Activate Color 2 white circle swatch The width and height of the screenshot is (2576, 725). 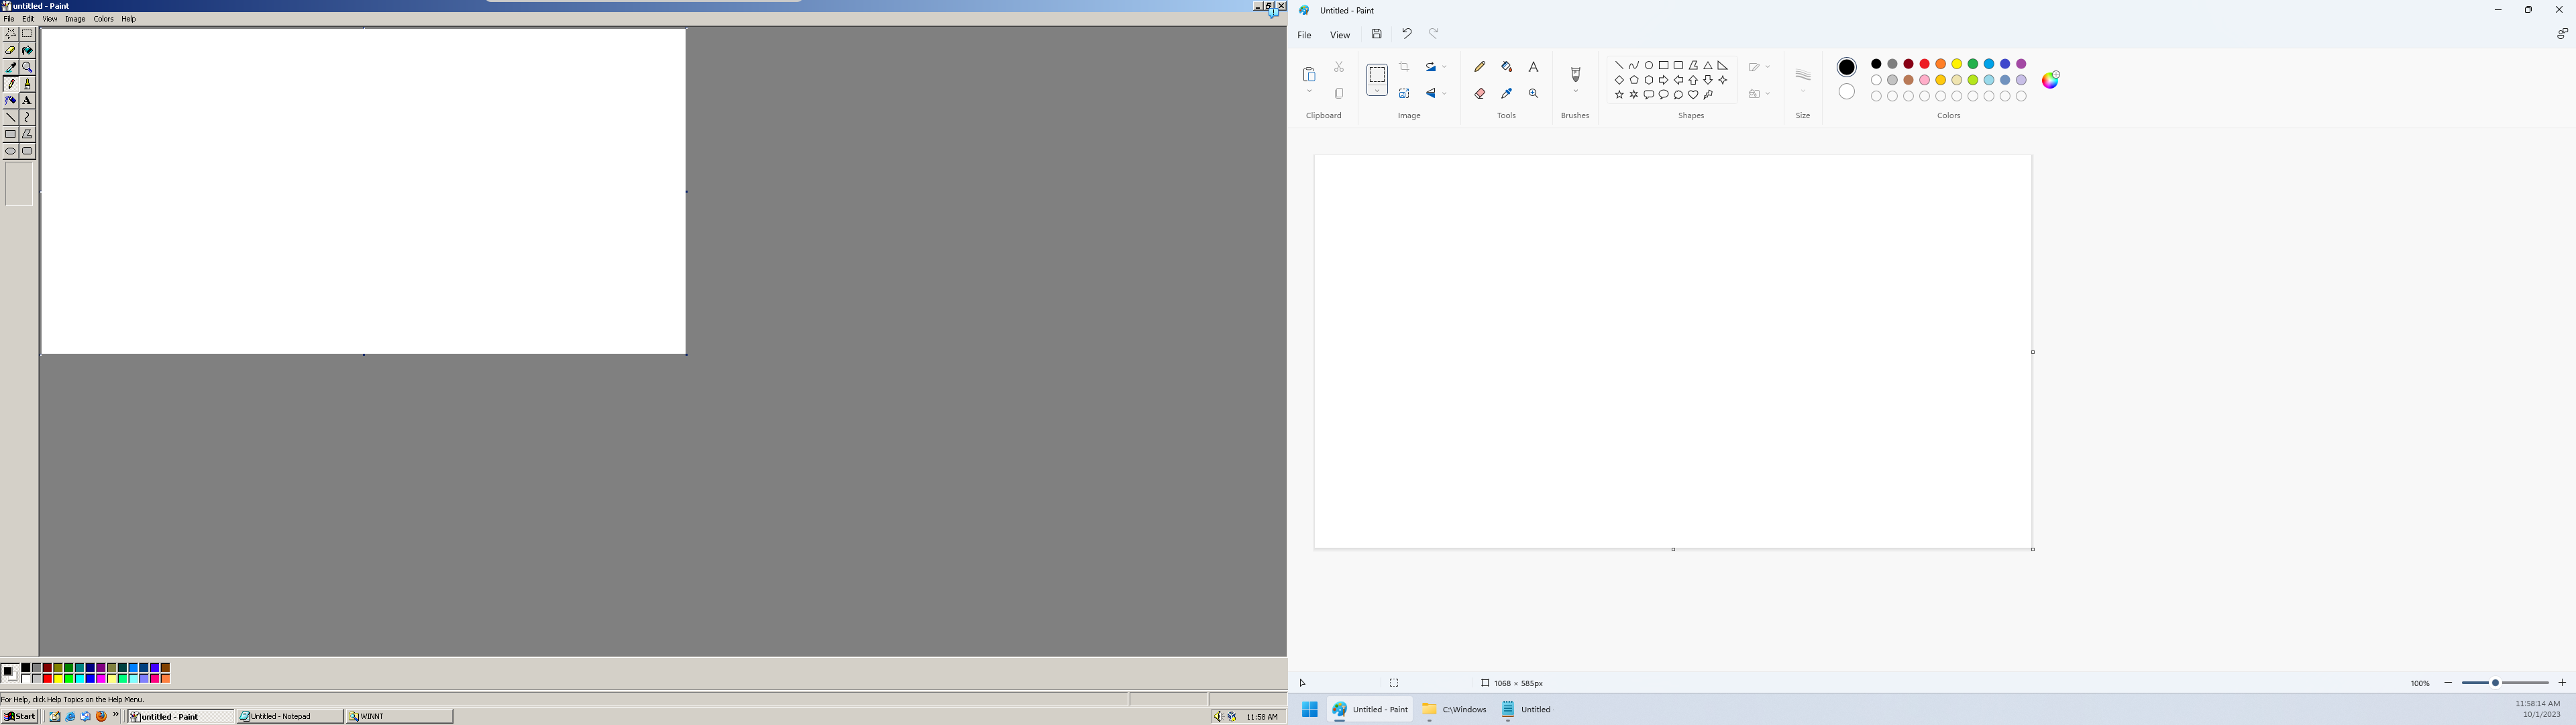(1847, 92)
